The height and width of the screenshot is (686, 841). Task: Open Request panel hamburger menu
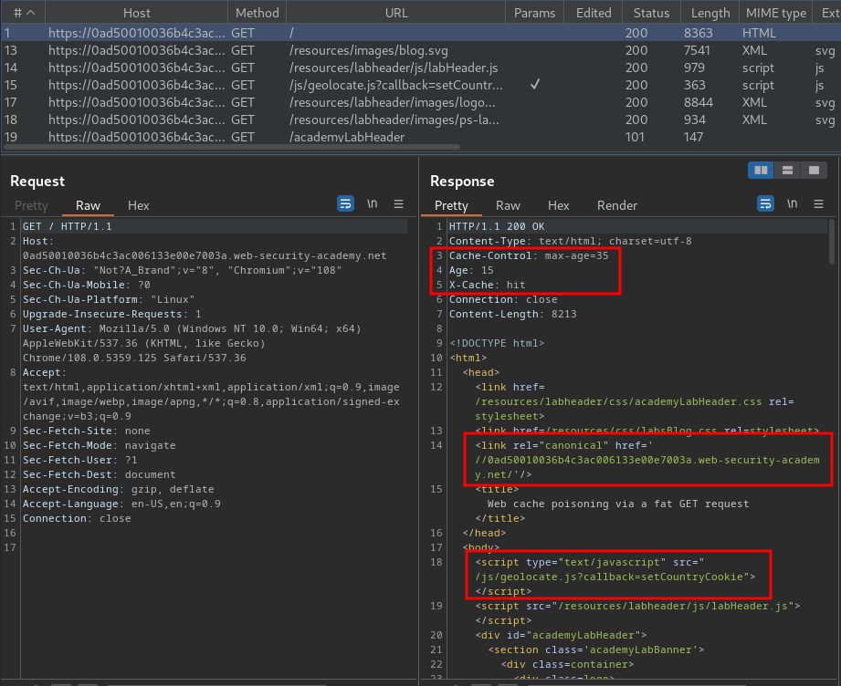point(398,203)
